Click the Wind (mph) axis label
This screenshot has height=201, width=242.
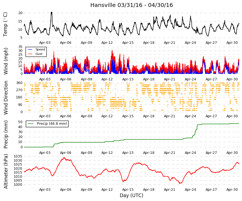click(6, 61)
